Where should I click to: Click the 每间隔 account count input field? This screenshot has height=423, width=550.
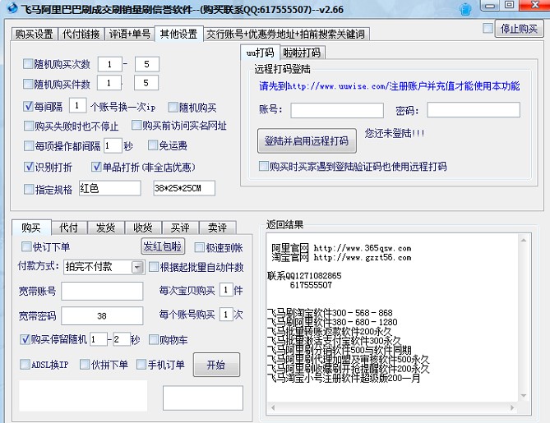(x=77, y=105)
